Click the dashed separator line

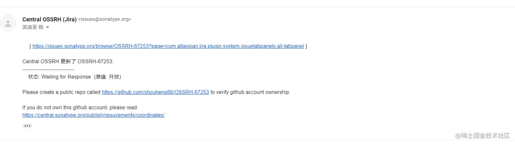click(x=48, y=69)
